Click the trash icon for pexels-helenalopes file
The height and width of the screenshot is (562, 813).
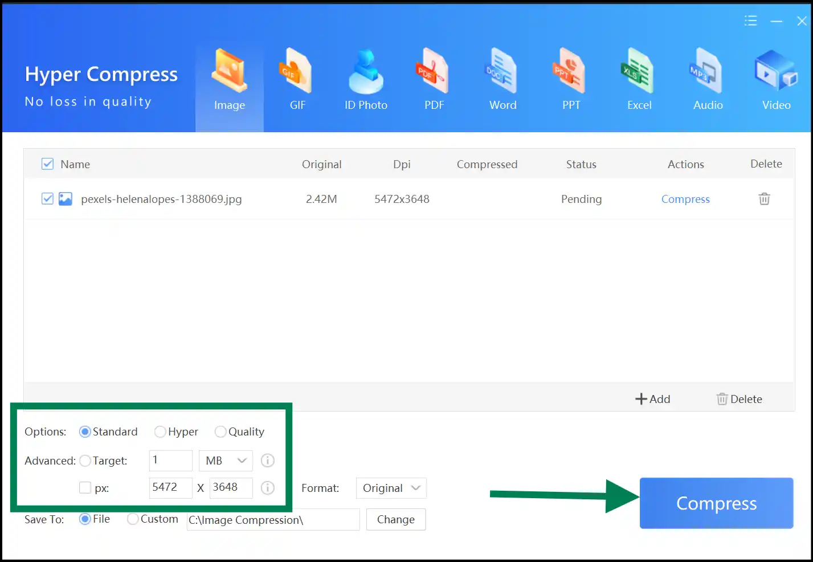(764, 198)
